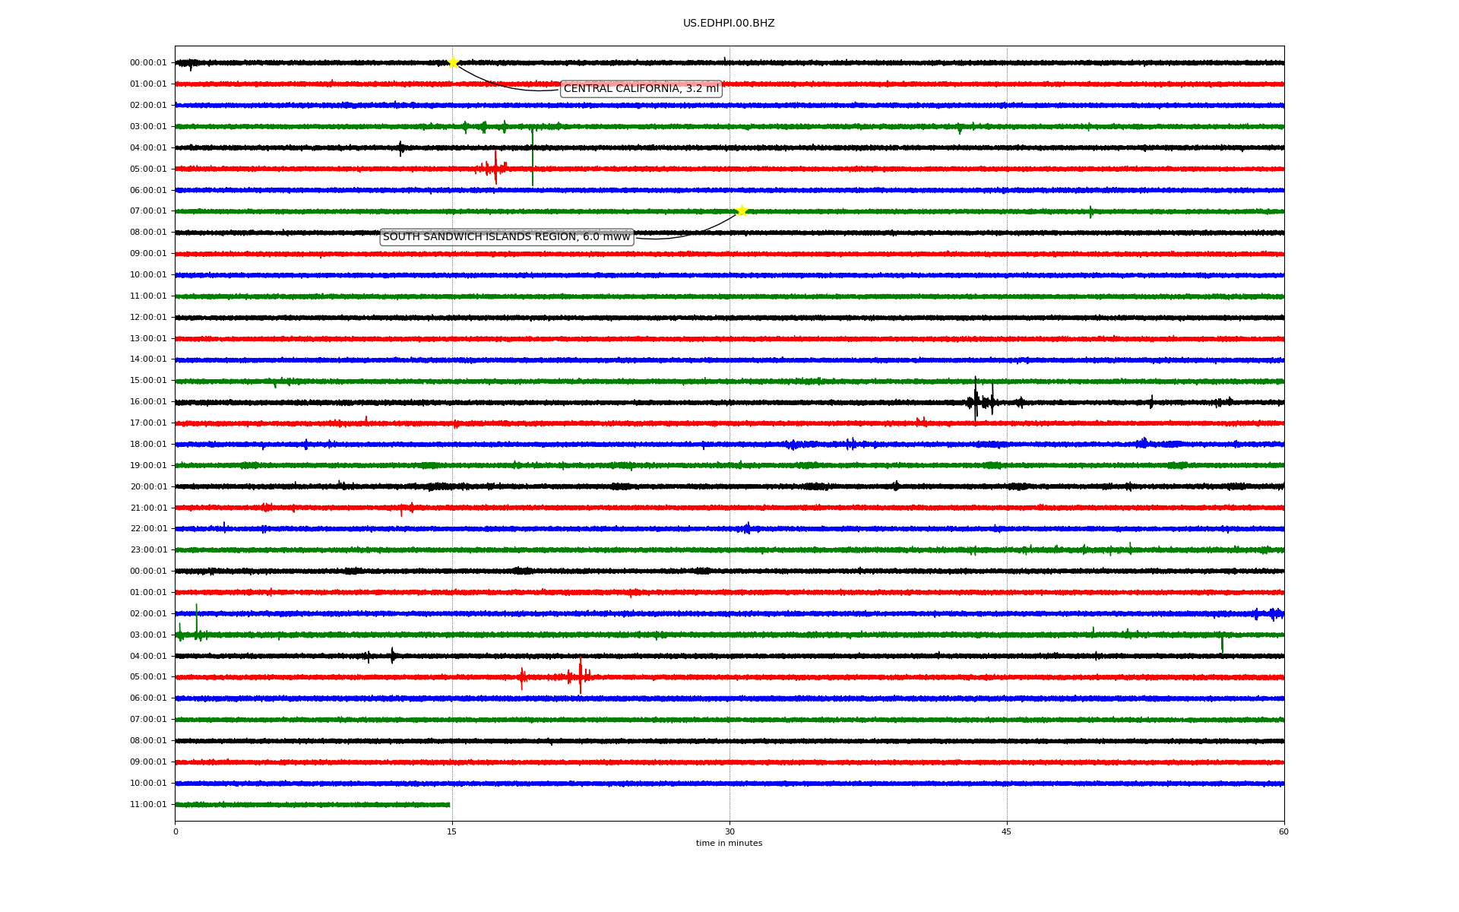
Task: Click the South Sandwich Islands star marker
Action: 742,211
